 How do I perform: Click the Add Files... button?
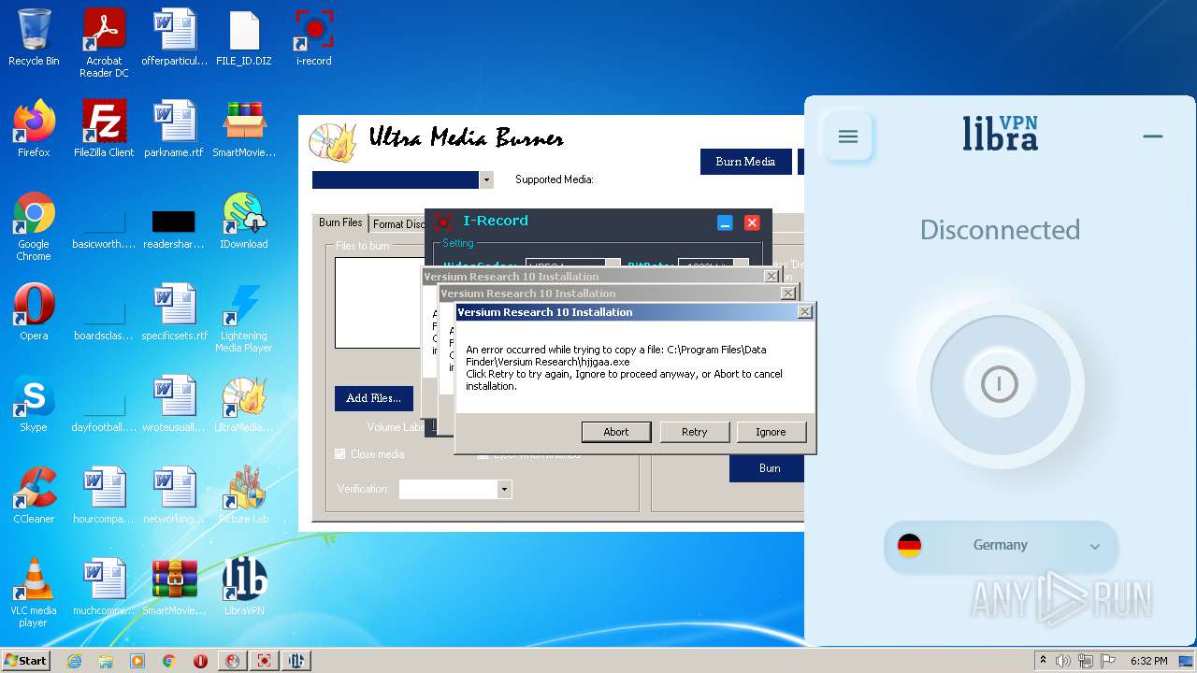point(373,398)
